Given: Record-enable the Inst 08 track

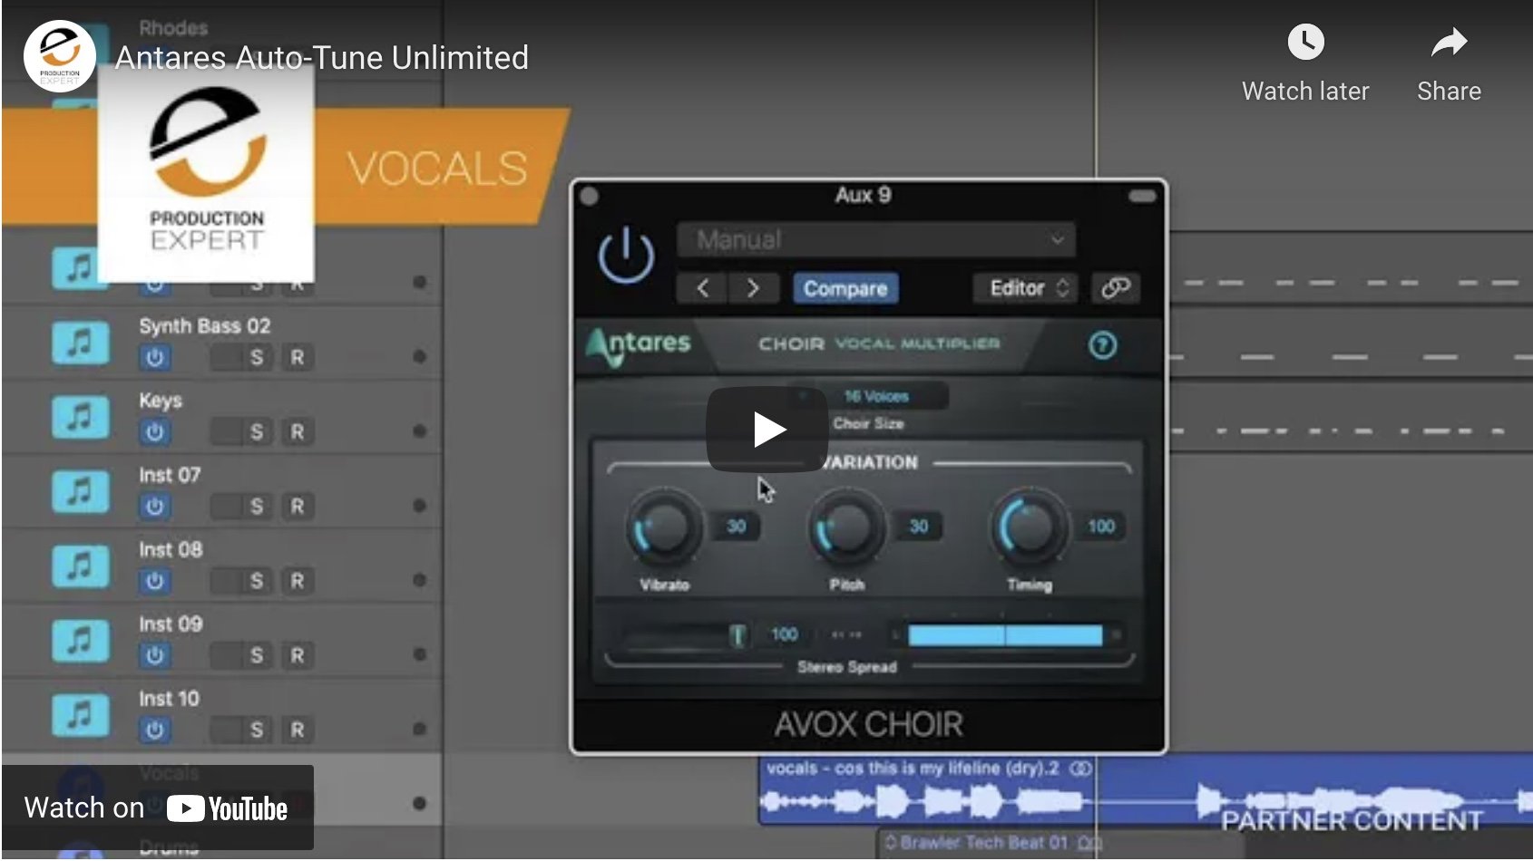Looking at the screenshot, I should pyautogui.click(x=297, y=580).
